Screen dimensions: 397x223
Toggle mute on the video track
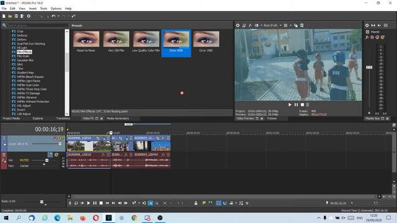tap(55, 138)
